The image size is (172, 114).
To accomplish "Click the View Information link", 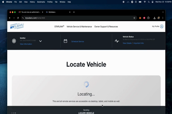I will coord(26,44).
